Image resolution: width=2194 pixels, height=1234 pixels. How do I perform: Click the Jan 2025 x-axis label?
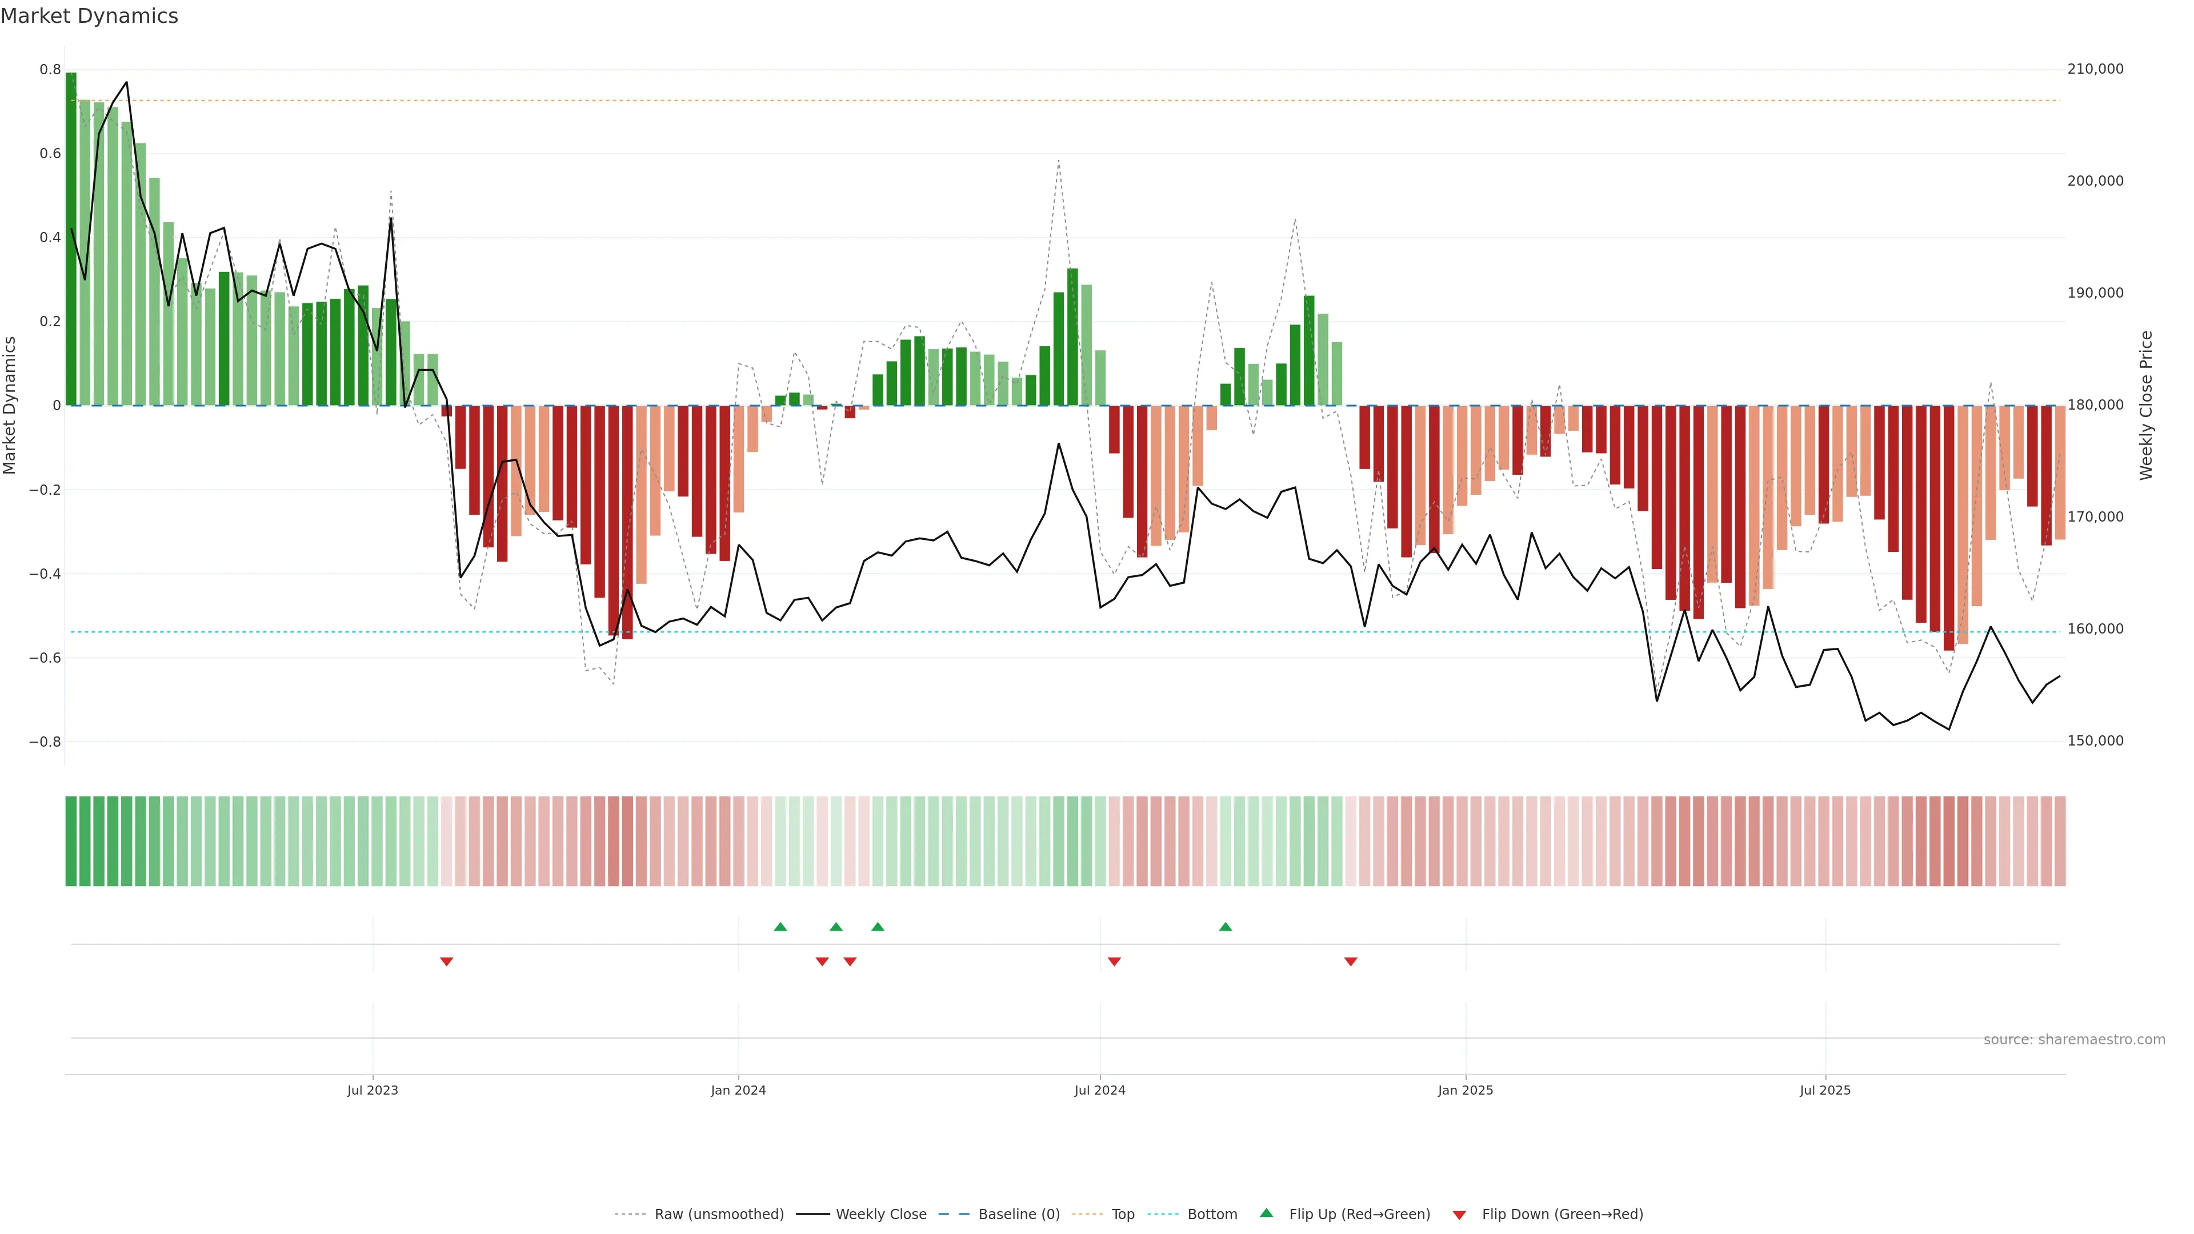pos(1465,1090)
